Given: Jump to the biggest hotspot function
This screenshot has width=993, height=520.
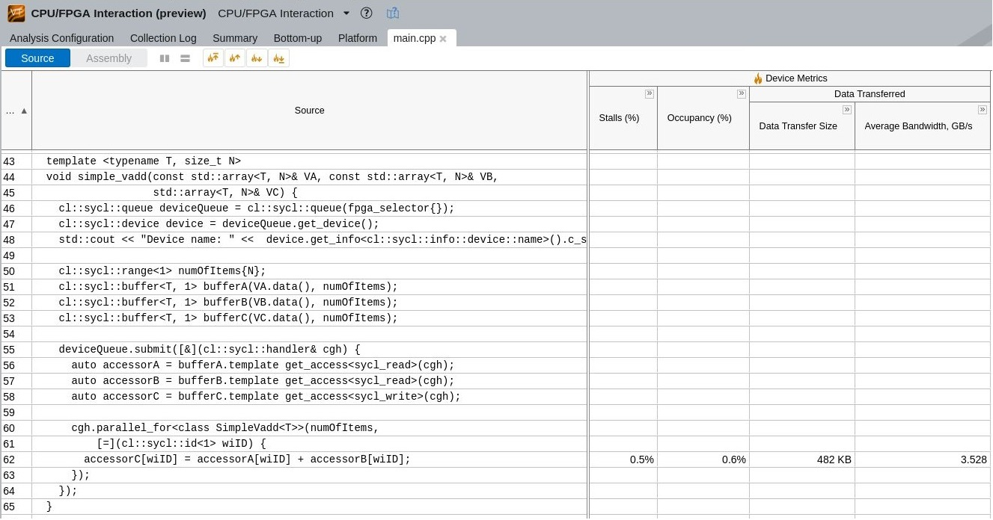Looking at the screenshot, I should pyautogui.click(x=213, y=58).
